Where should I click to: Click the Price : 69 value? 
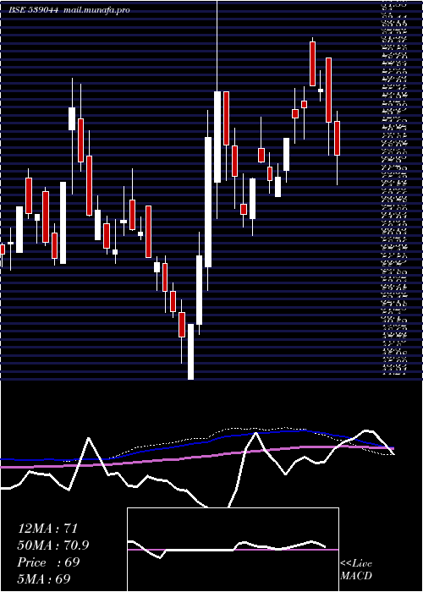(48, 562)
